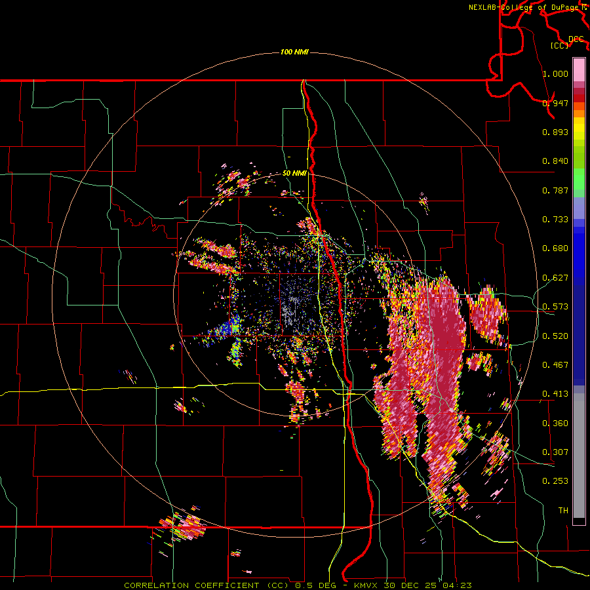Click the 0.467 scale value
Image resolution: width=590 pixels, height=590 pixels.
pyautogui.click(x=555, y=365)
